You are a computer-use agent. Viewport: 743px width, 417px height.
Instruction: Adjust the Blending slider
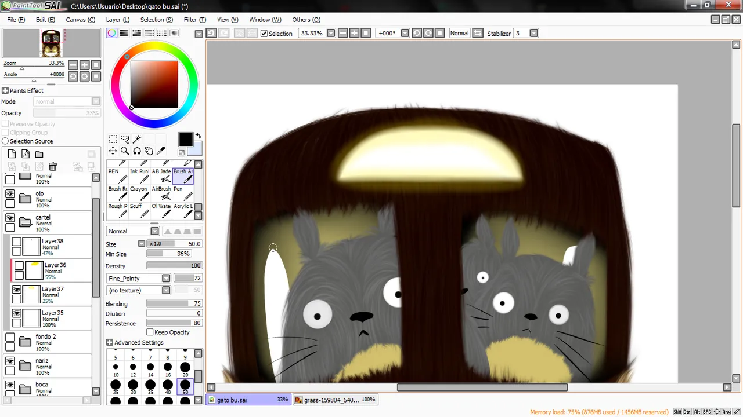click(174, 304)
